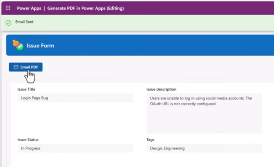Click the Issue Status label
The width and height of the screenshot is (274, 167).
pyautogui.click(x=28, y=140)
